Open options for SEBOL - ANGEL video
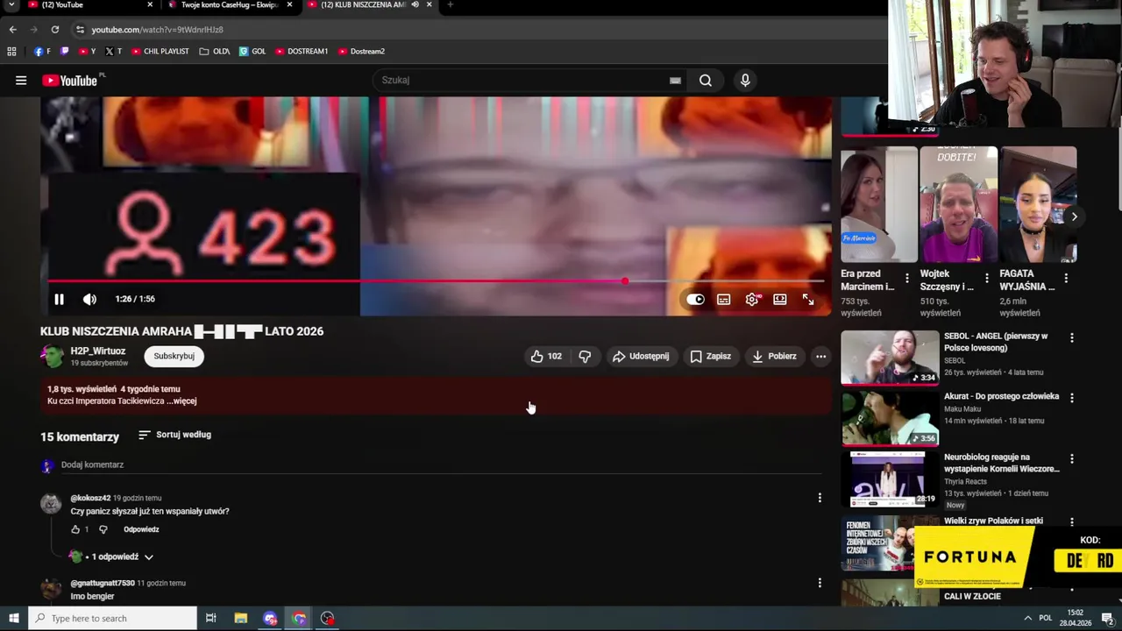 [x=1071, y=337]
